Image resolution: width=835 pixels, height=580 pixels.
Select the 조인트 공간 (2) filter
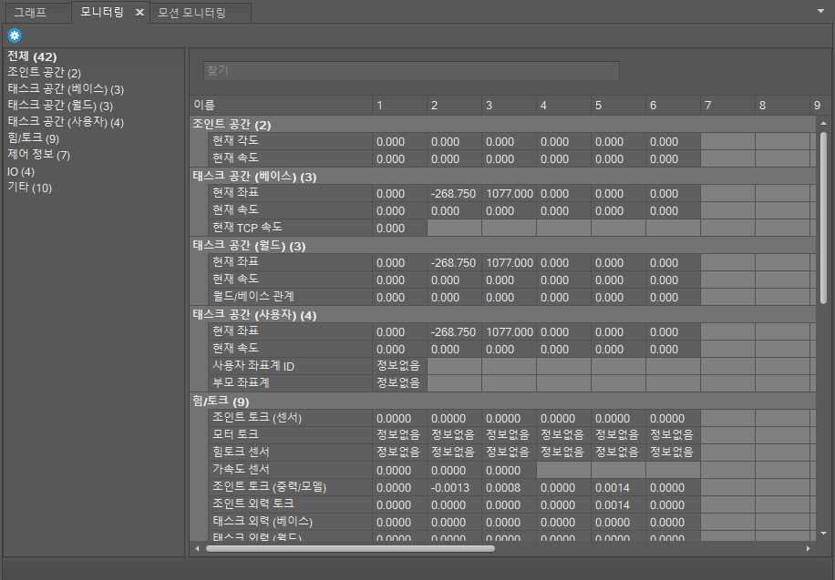pyautogui.click(x=47, y=73)
